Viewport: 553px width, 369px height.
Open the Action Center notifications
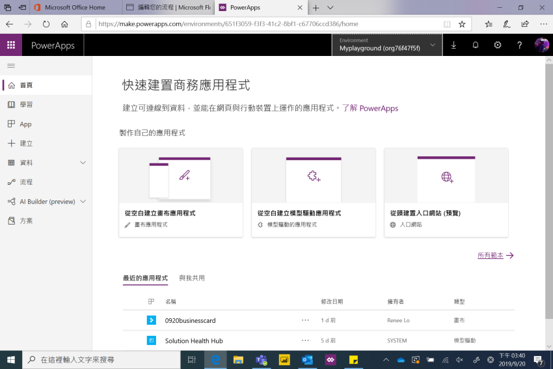538,360
